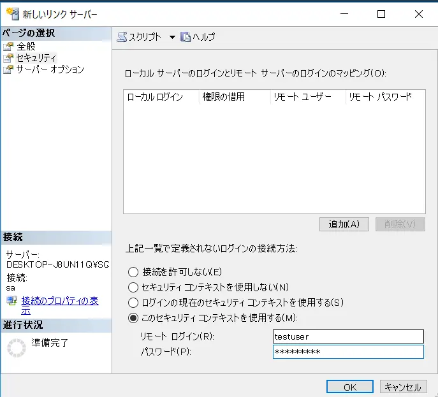This screenshot has width=438, height=397.
Task: Click the icon beside 全般 page
Action: coord(8,47)
